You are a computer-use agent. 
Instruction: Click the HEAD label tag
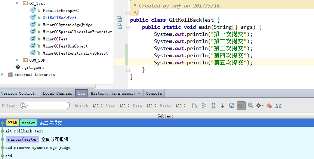pyautogui.click(x=13, y=123)
